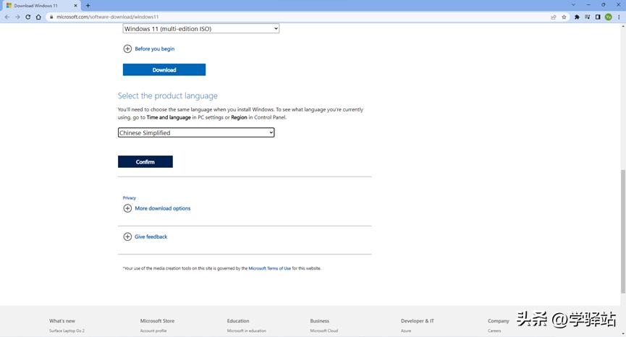Click the page vertical scrollbar thumb
The width and height of the screenshot is (626, 337).
click(623, 231)
